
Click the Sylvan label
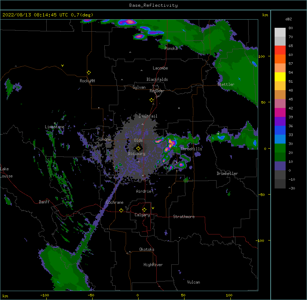point(139,87)
